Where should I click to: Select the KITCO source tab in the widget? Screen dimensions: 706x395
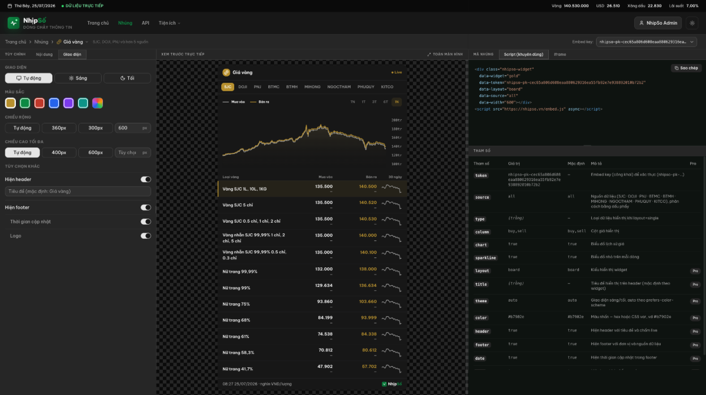[x=387, y=86]
